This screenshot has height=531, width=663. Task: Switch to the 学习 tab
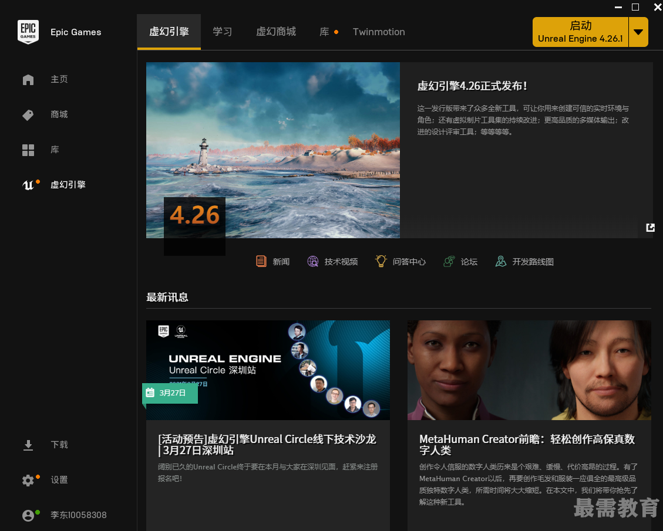pyautogui.click(x=222, y=32)
